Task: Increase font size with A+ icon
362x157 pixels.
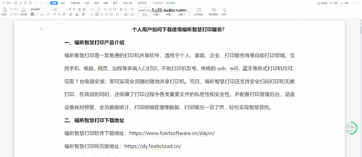Action: coord(70,9)
